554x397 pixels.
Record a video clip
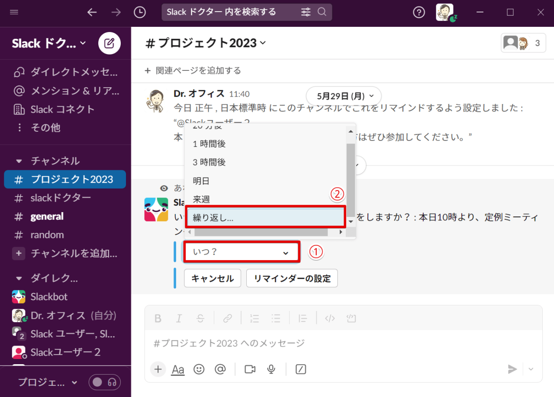click(250, 369)
